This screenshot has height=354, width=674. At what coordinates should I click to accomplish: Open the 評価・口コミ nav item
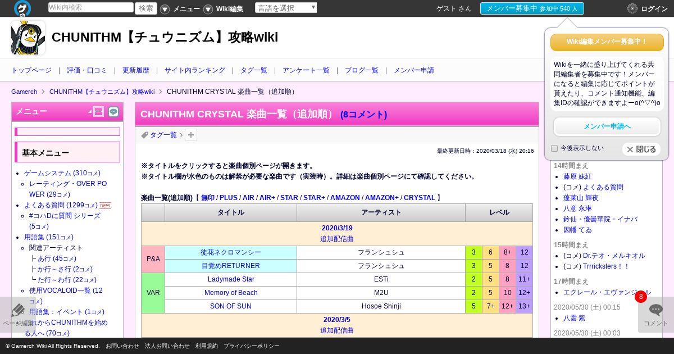click(x=87, y=70)
